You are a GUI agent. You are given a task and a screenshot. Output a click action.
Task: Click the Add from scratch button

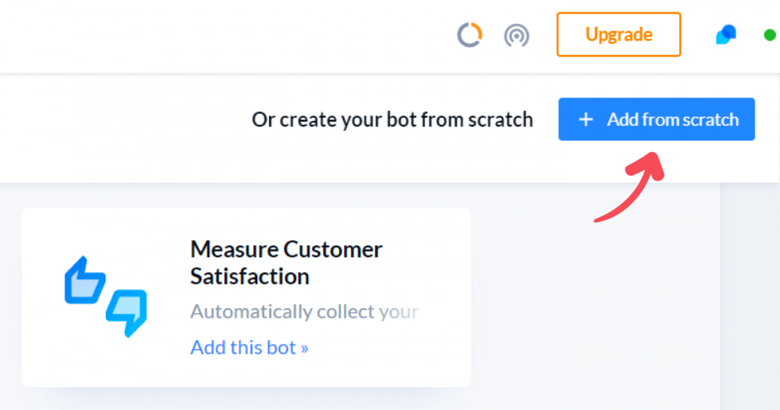pos(656,119)
